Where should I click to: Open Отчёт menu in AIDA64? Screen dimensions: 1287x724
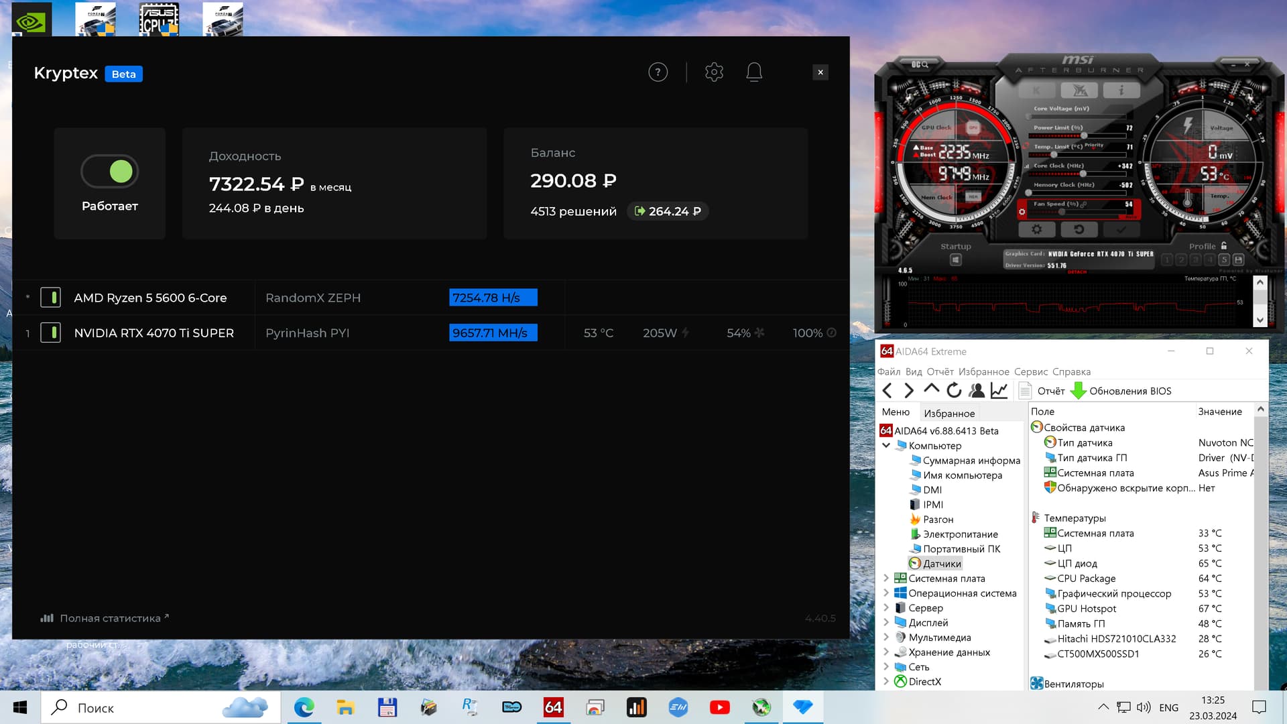[x=940, y=371]
